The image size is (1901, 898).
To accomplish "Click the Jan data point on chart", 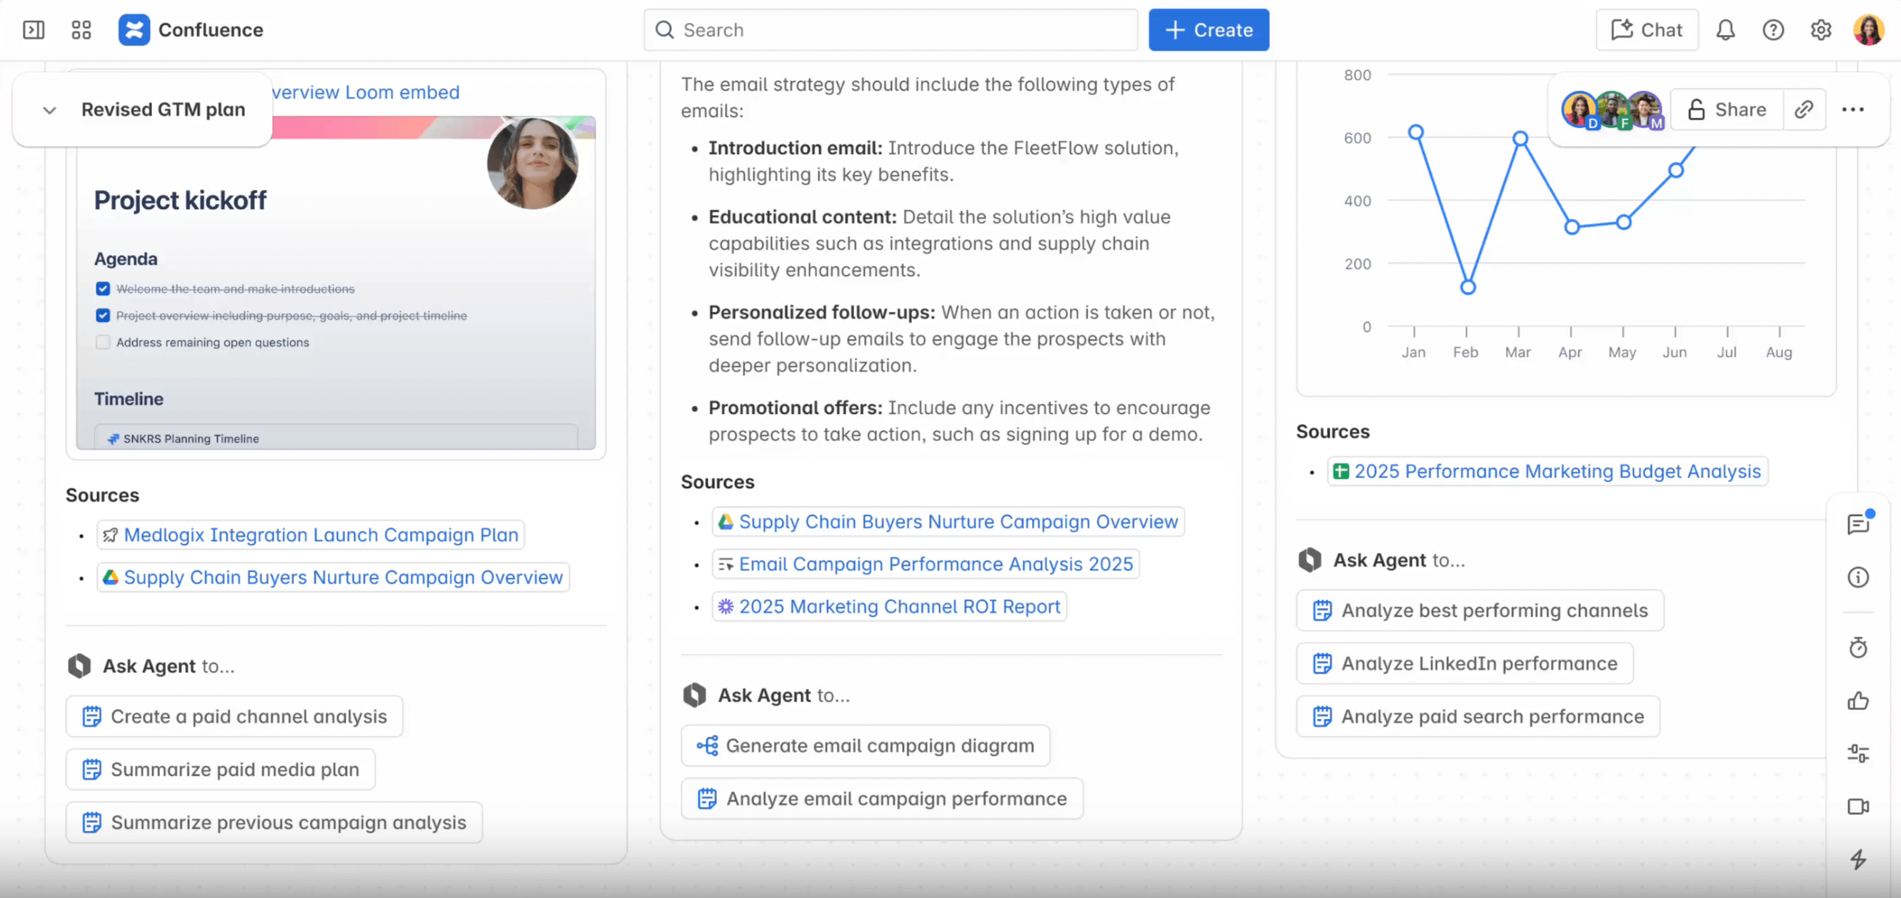I will click(x=1415, y=132).
